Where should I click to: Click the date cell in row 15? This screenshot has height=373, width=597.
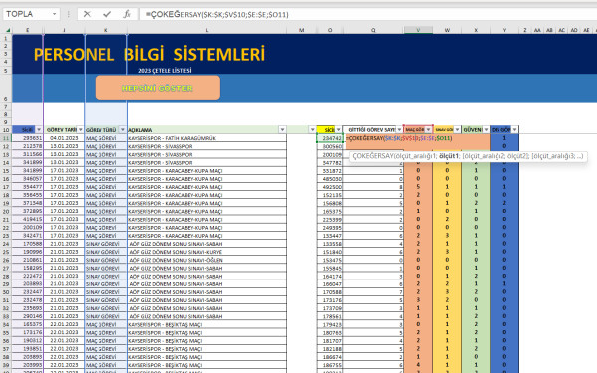tap(64, 170)
